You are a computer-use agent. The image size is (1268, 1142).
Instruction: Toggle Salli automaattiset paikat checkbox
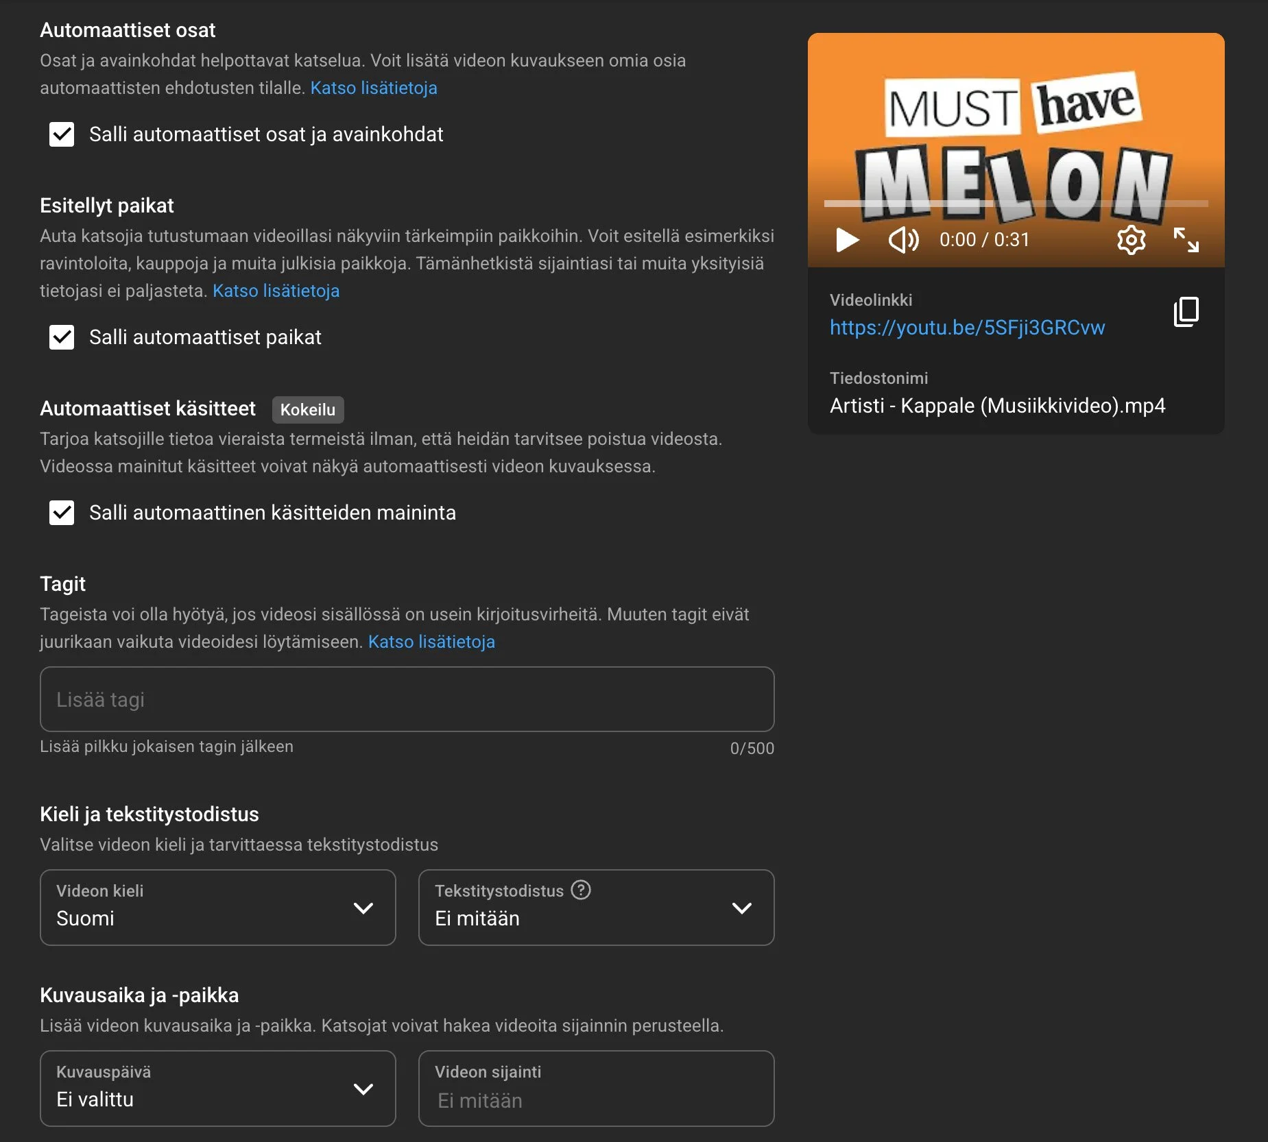[62, 337]
